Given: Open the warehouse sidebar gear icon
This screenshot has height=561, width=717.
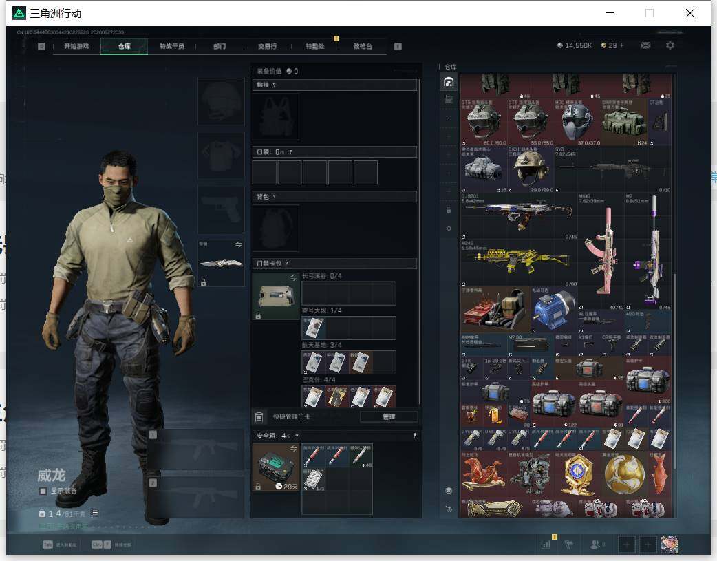Looking at the screenshot, I should 449,229.
